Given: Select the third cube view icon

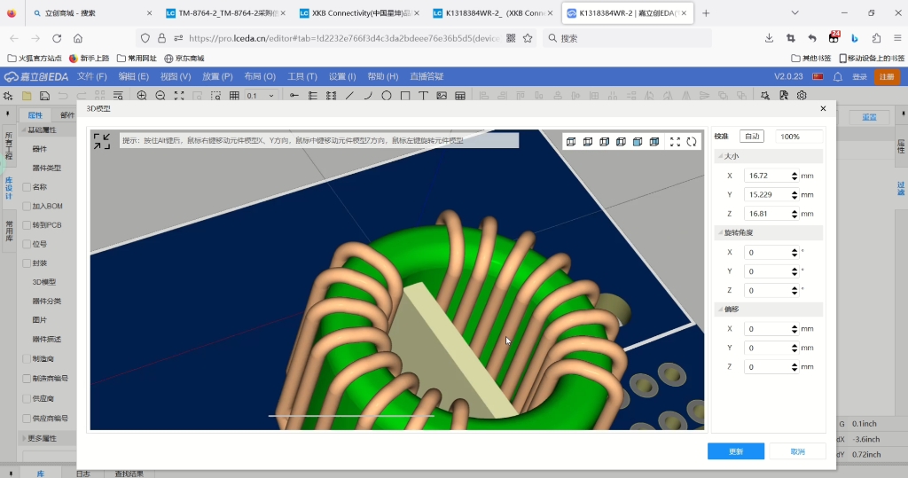Looking at the screenshot, I should [x=604, y=141].
